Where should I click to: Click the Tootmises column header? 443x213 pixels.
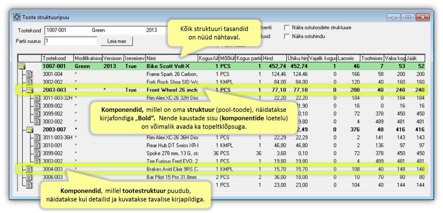(372, 58)
